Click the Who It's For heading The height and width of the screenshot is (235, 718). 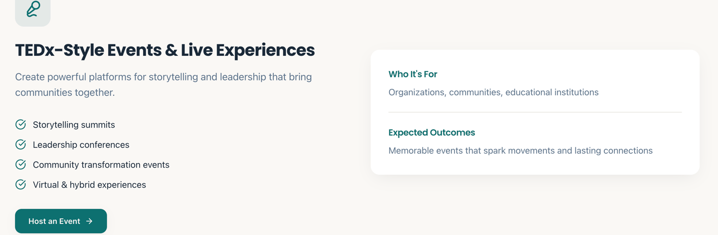(x=412, y=74)
